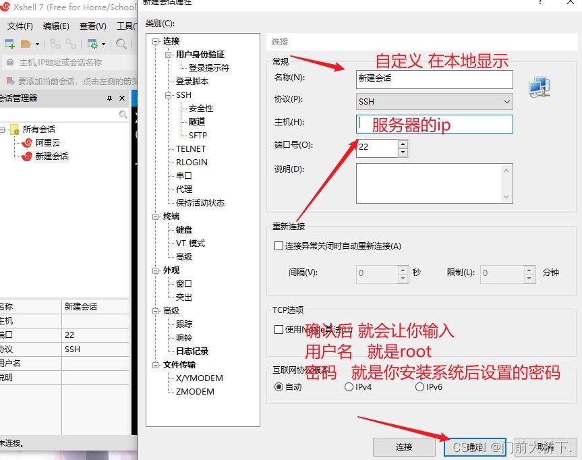Collapse the SSH category node
The height and width of the screenshot is (460, 582).
point(168,95)
